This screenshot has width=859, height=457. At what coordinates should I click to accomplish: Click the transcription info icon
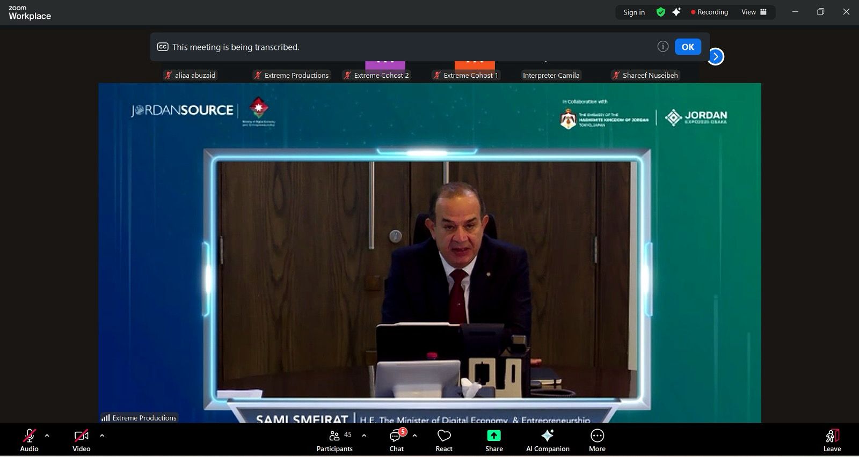[663, 47]
